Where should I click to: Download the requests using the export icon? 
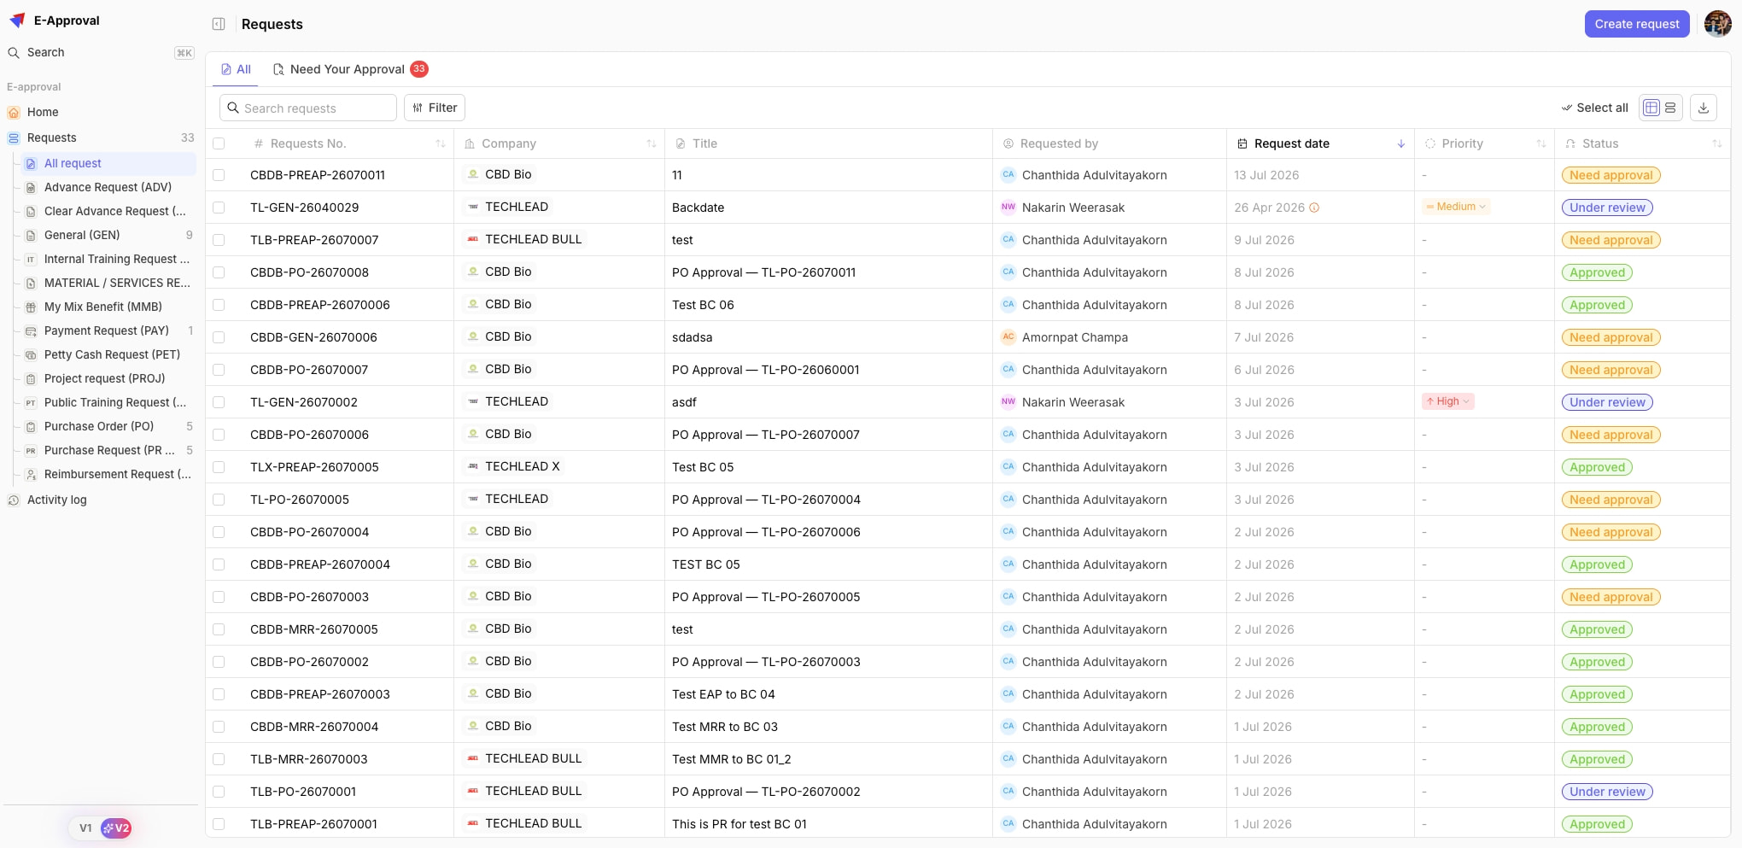click(1703, 108)
